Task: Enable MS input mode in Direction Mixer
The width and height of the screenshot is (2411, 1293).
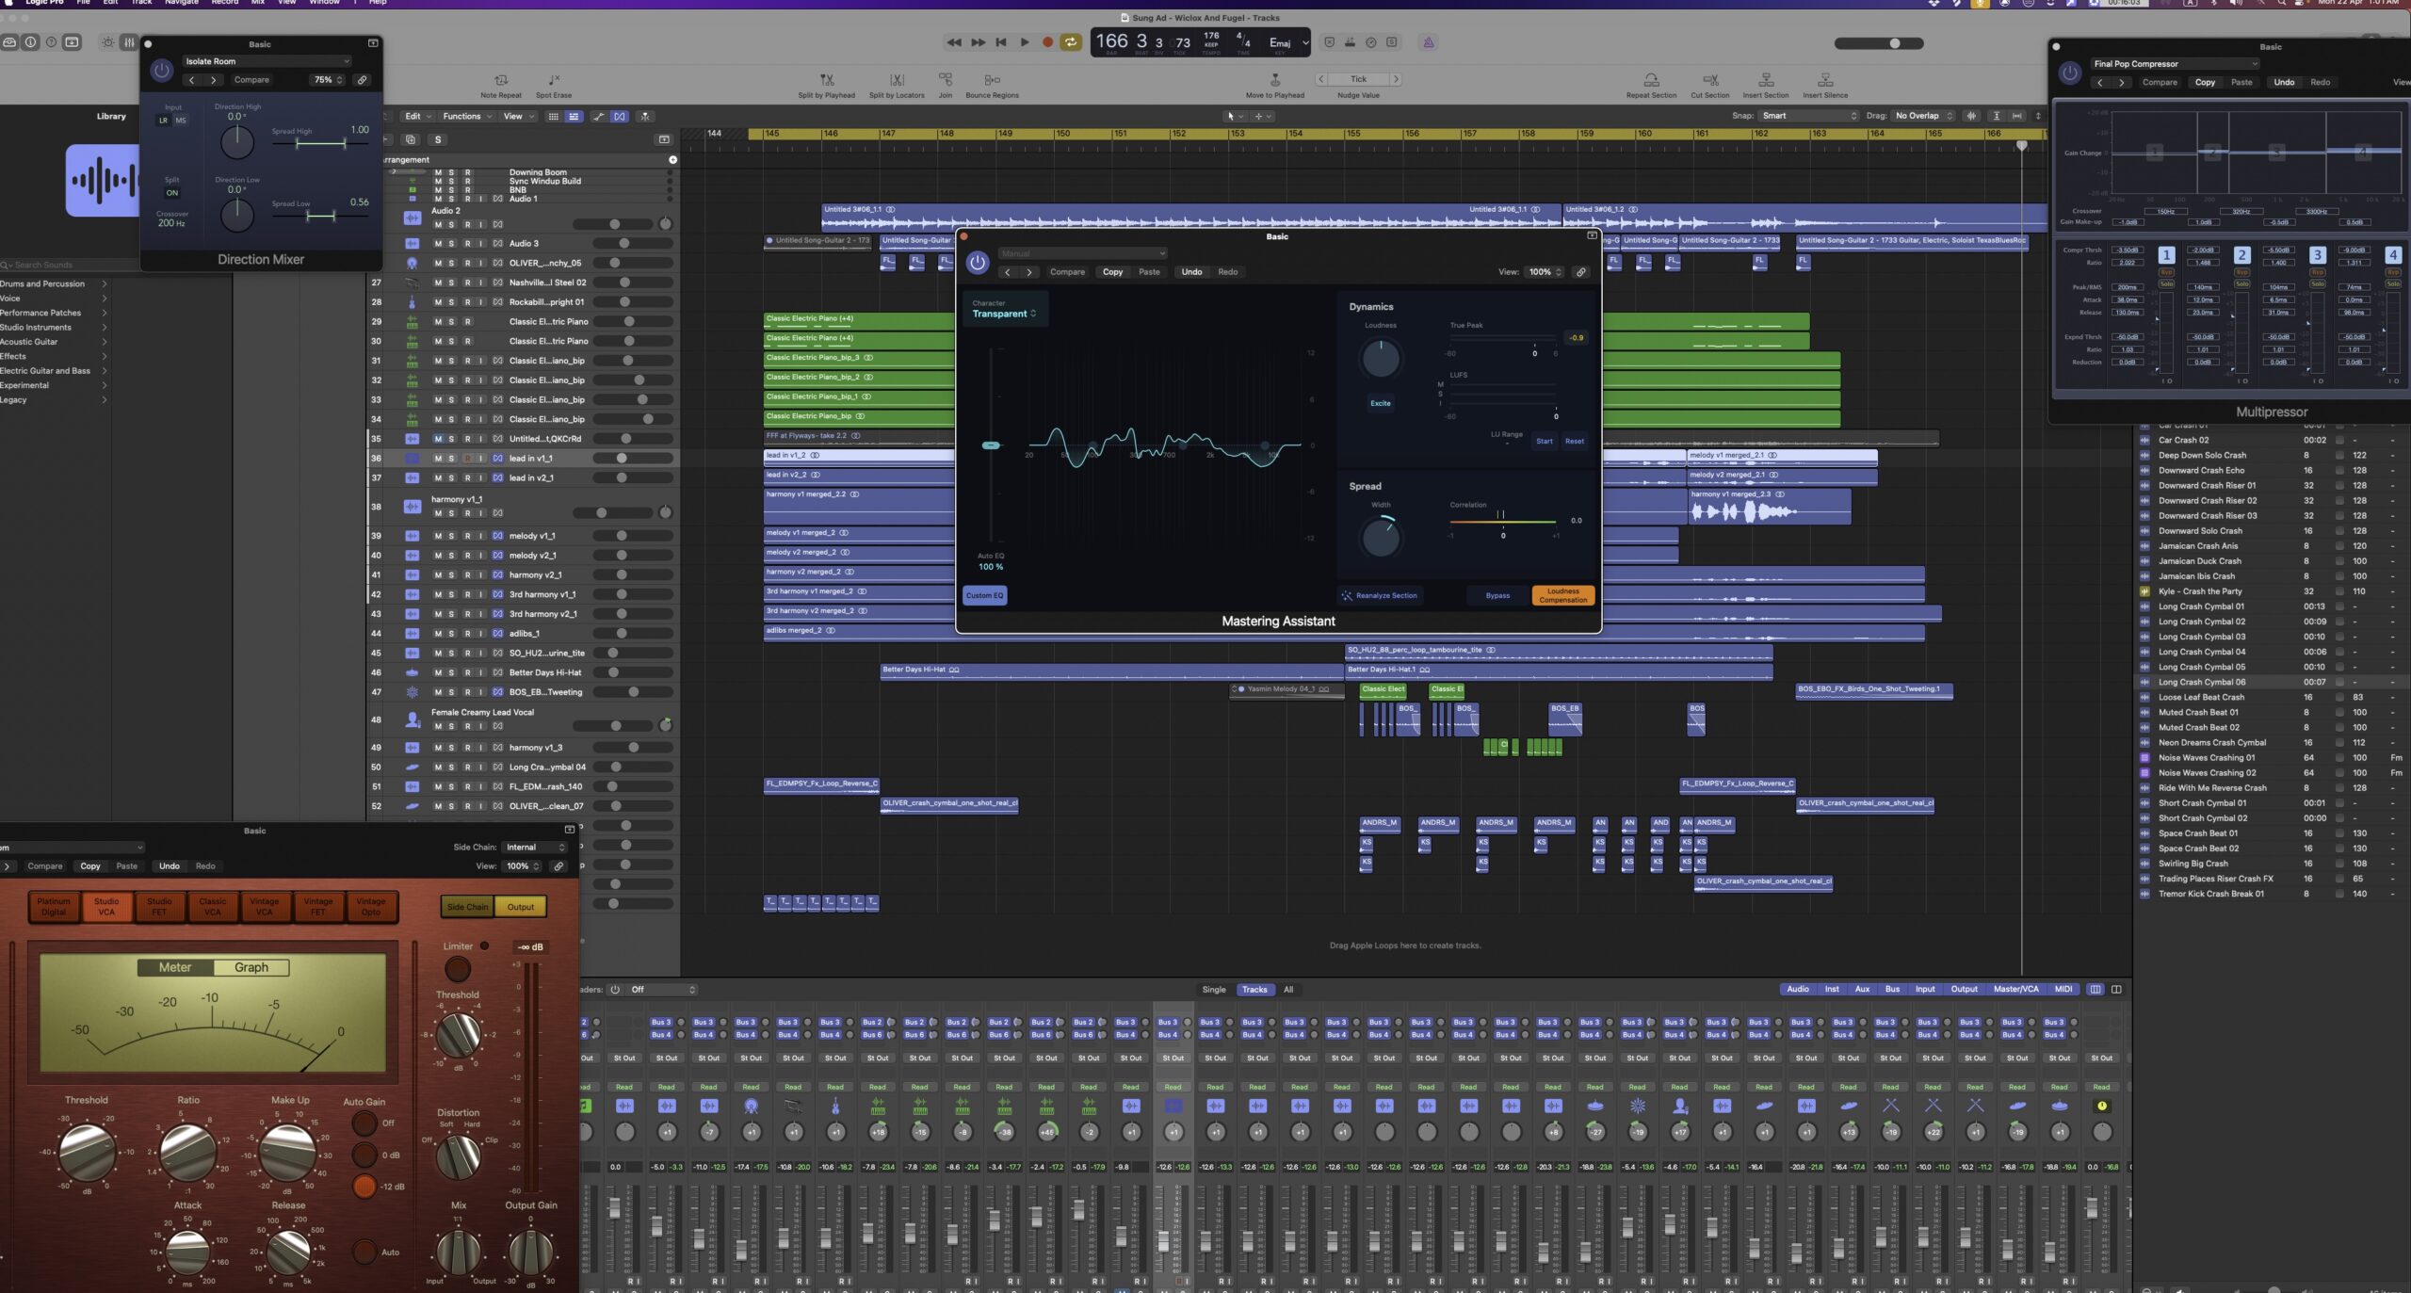Action: coord(181,121)
